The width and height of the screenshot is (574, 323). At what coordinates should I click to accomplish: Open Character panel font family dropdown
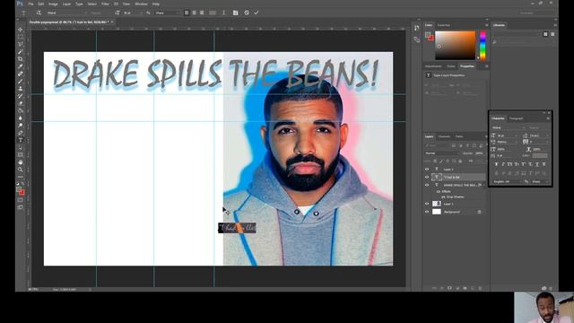point(509,127)
